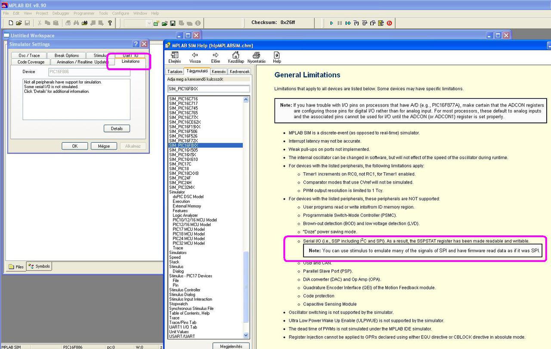
Task: Click the Step Over debugger icon
Action: click(365, 23)
